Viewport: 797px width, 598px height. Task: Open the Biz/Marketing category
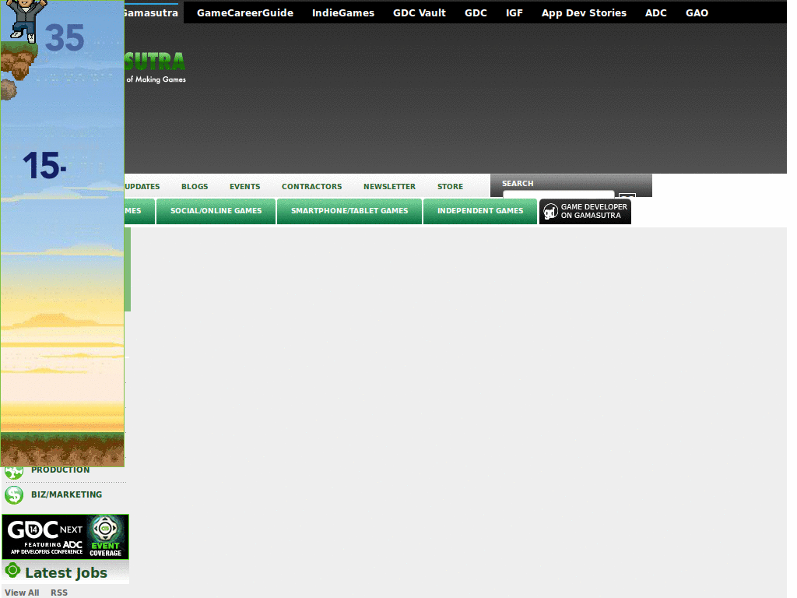click(67, 494)
